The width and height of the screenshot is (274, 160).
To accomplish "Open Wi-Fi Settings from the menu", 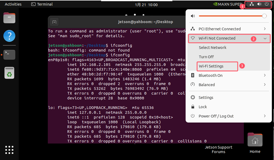I will coord(211,66).
